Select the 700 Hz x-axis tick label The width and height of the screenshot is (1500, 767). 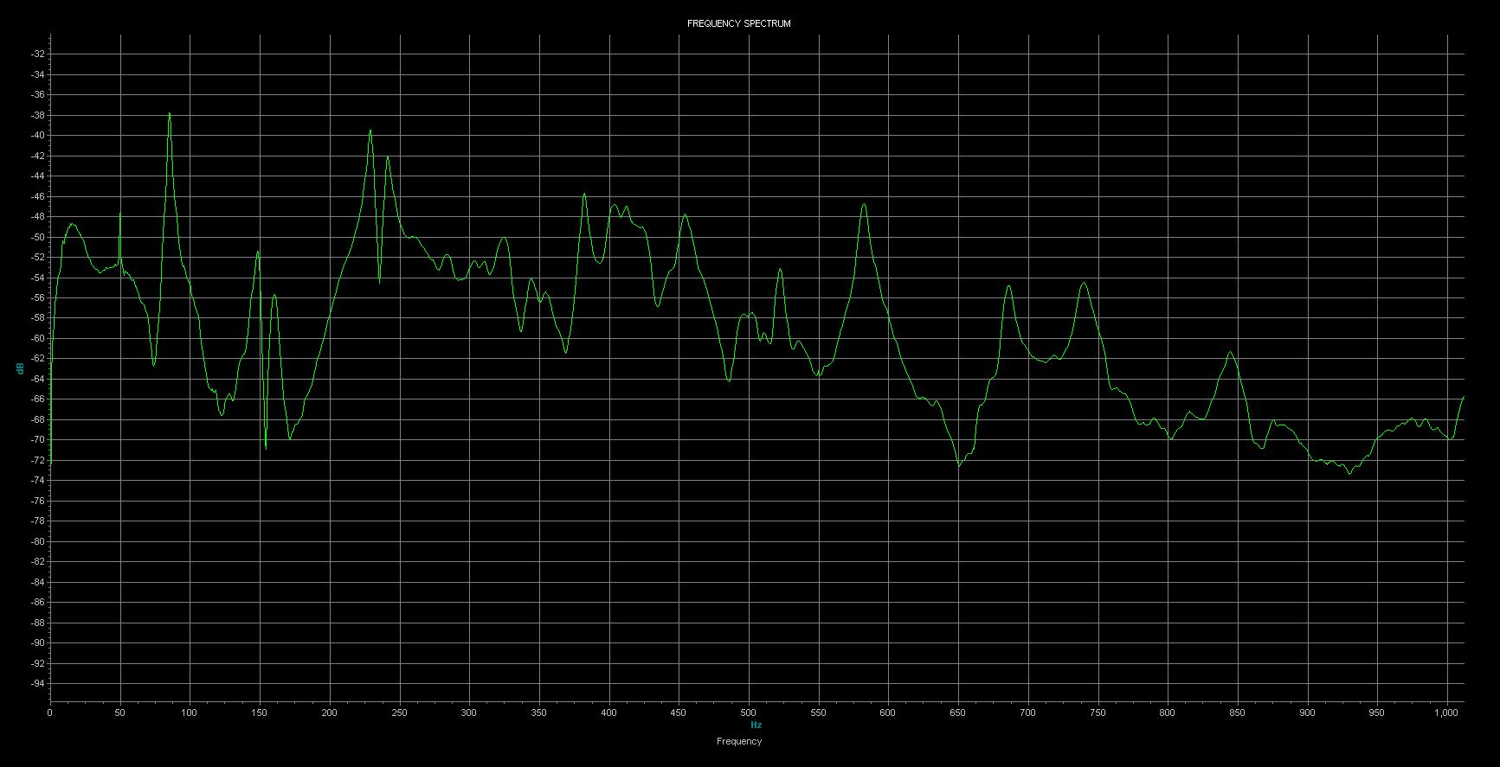point(1028,713)
